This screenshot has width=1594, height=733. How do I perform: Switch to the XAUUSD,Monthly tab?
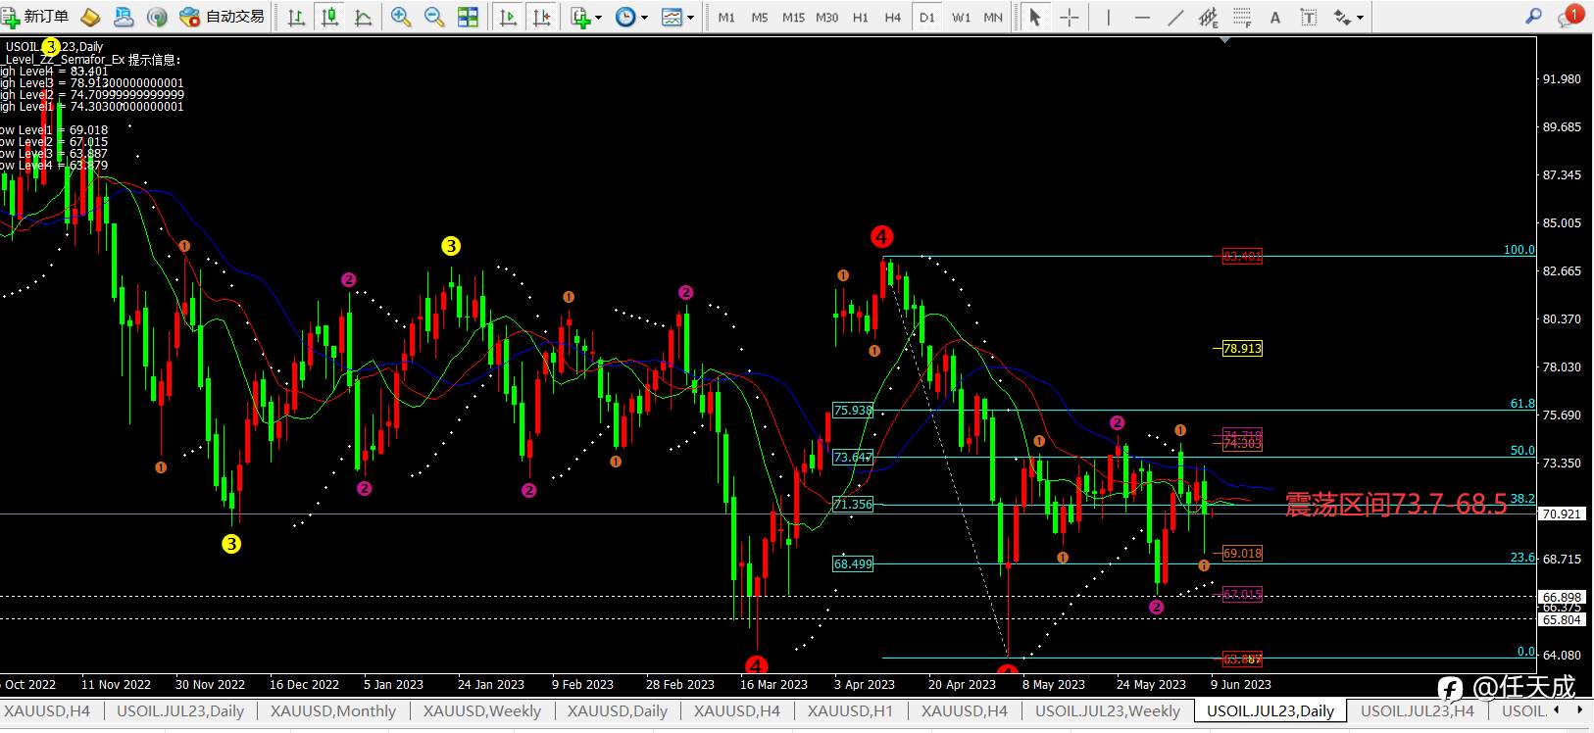[x=333, y=711]
